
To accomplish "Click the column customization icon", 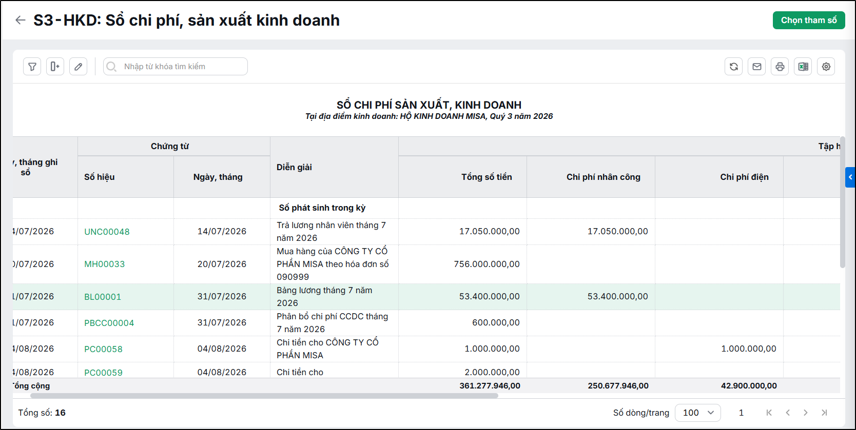I will click(x=55, y=67).
